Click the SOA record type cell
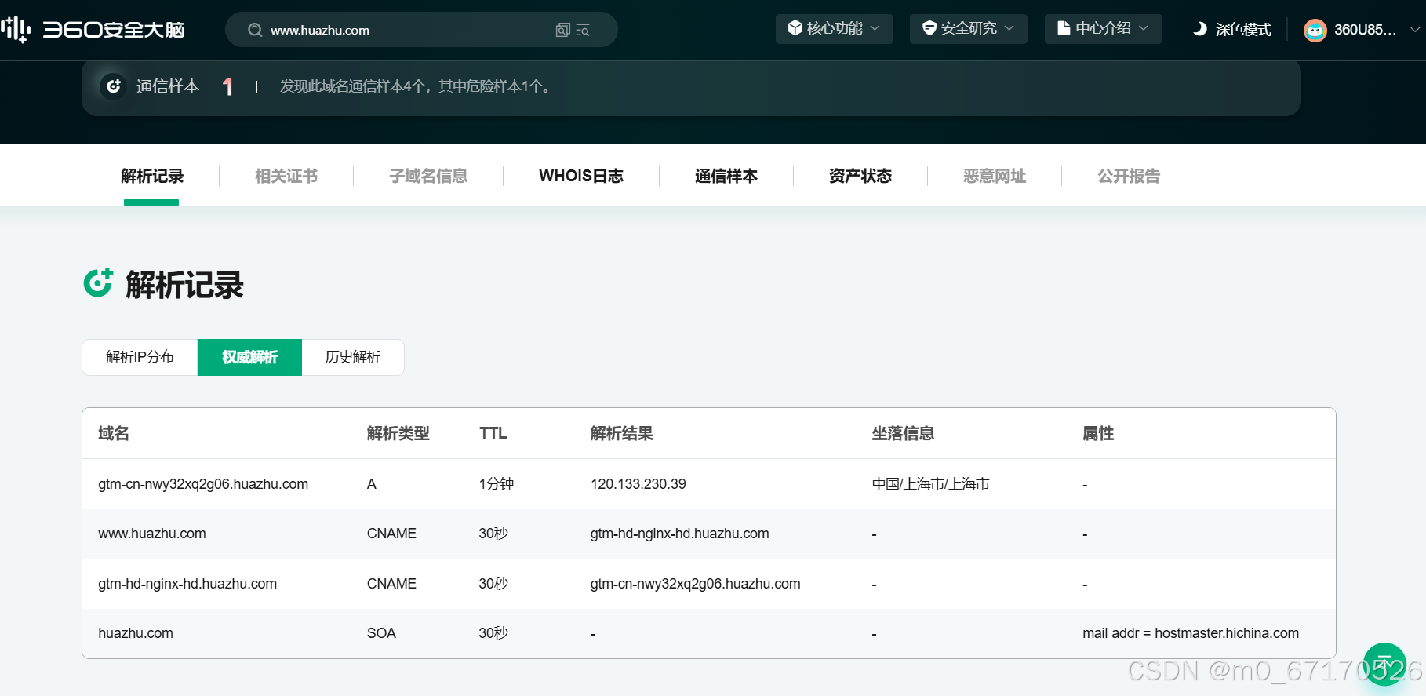Screen dimensions: 1426x696 (x=381, y=633)
